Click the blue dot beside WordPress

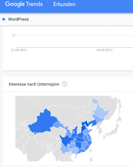(x=4, y=19)
